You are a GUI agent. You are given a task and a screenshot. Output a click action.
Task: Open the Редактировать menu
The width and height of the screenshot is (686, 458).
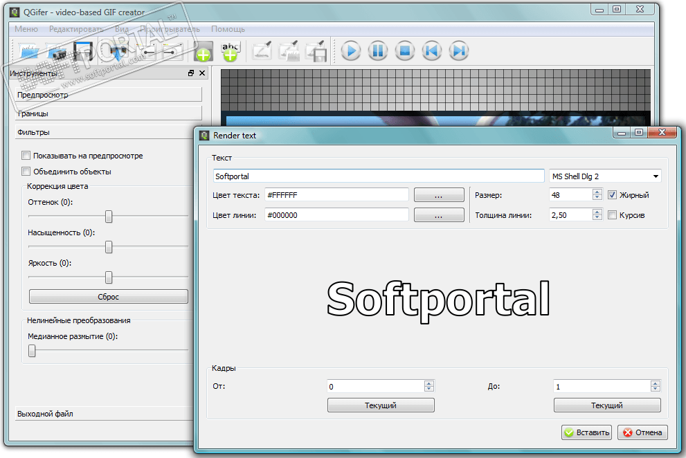click(x=77, y=29)
